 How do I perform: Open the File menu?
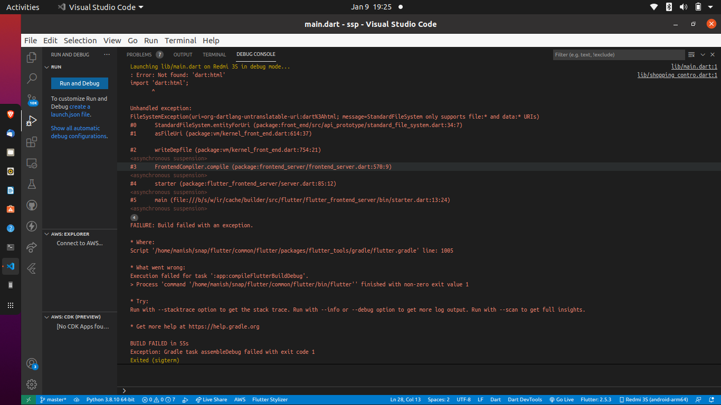pos(31,41)
